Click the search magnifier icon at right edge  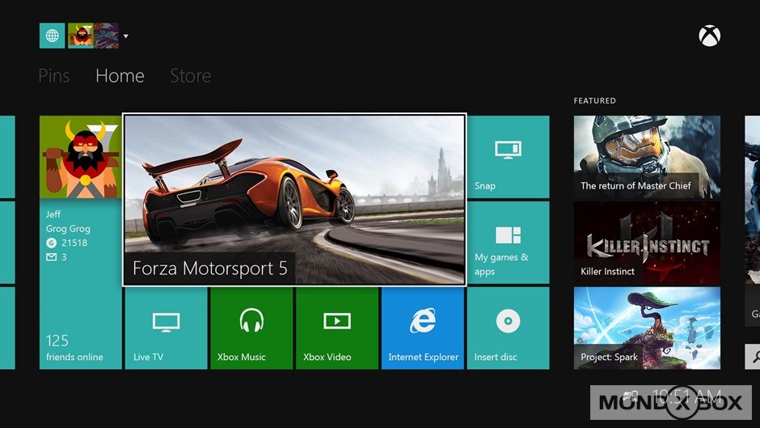coord(754,355)
